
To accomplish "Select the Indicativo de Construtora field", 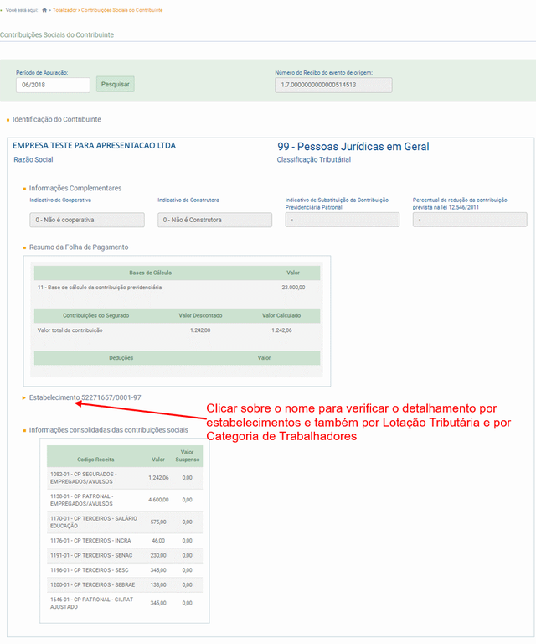I will point(214,220).
